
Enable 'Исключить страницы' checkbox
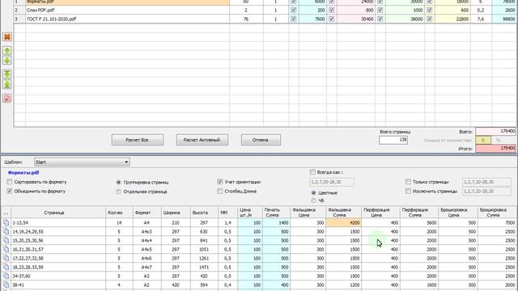[408, 191]
